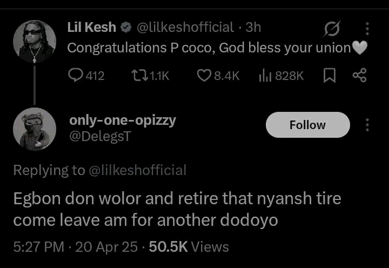This screenshot has height=268, width=389.
Task: Bookmark the Lil Kesh tweet
Action: 330,76
